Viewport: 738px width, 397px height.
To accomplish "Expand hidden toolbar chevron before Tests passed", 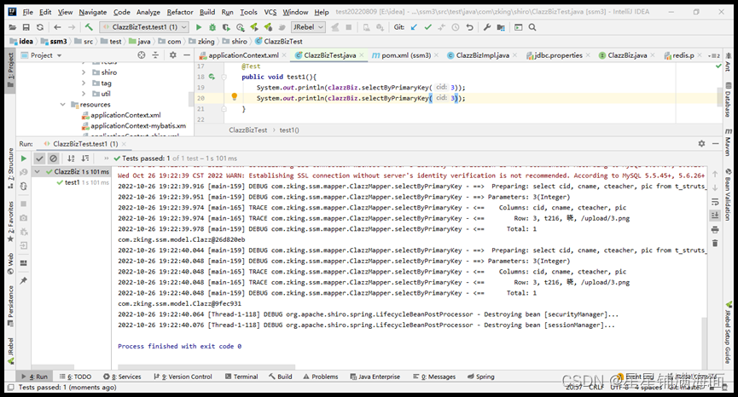I will coord(107,158).
